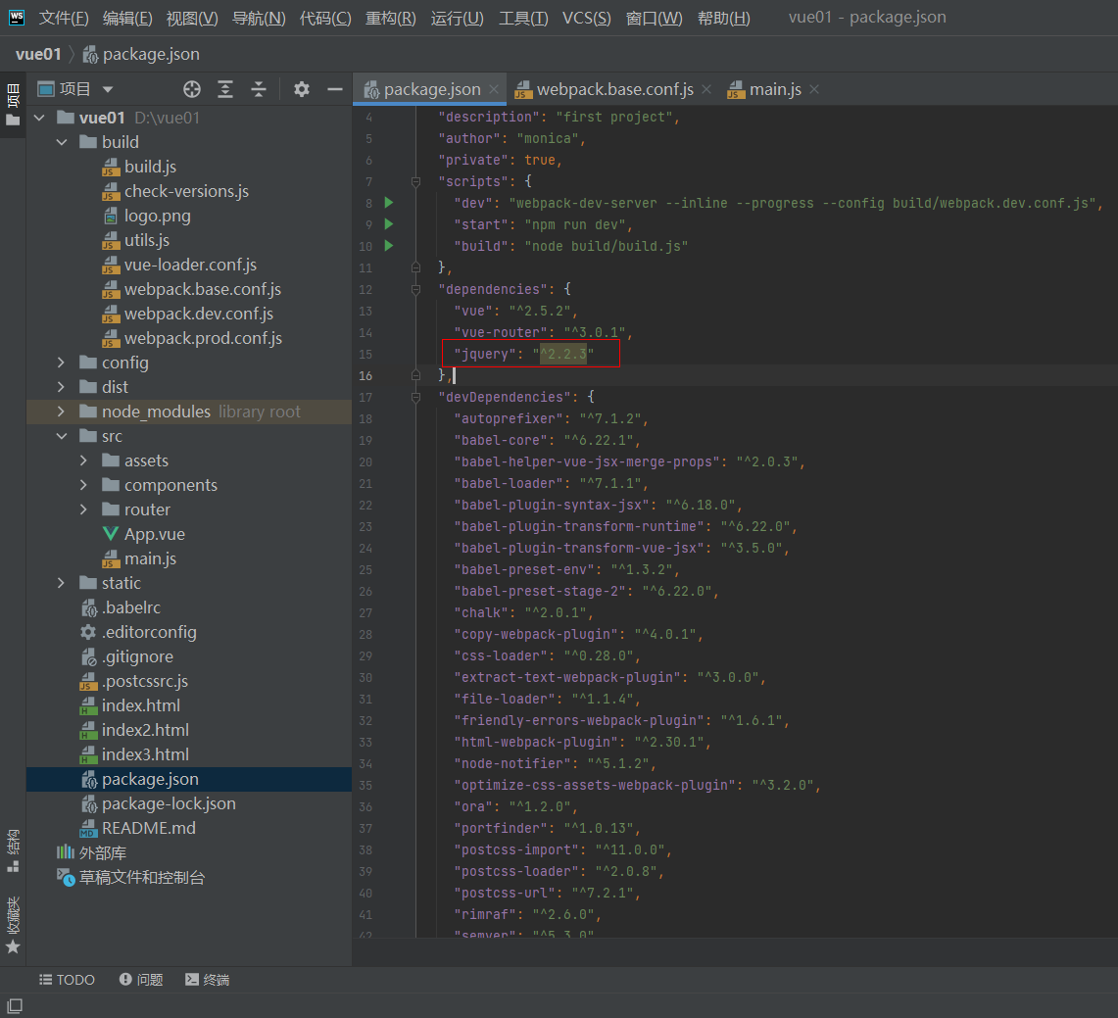Click the Expand All icon in project panel
1118x1018 pixels.
tap(225, 89)
